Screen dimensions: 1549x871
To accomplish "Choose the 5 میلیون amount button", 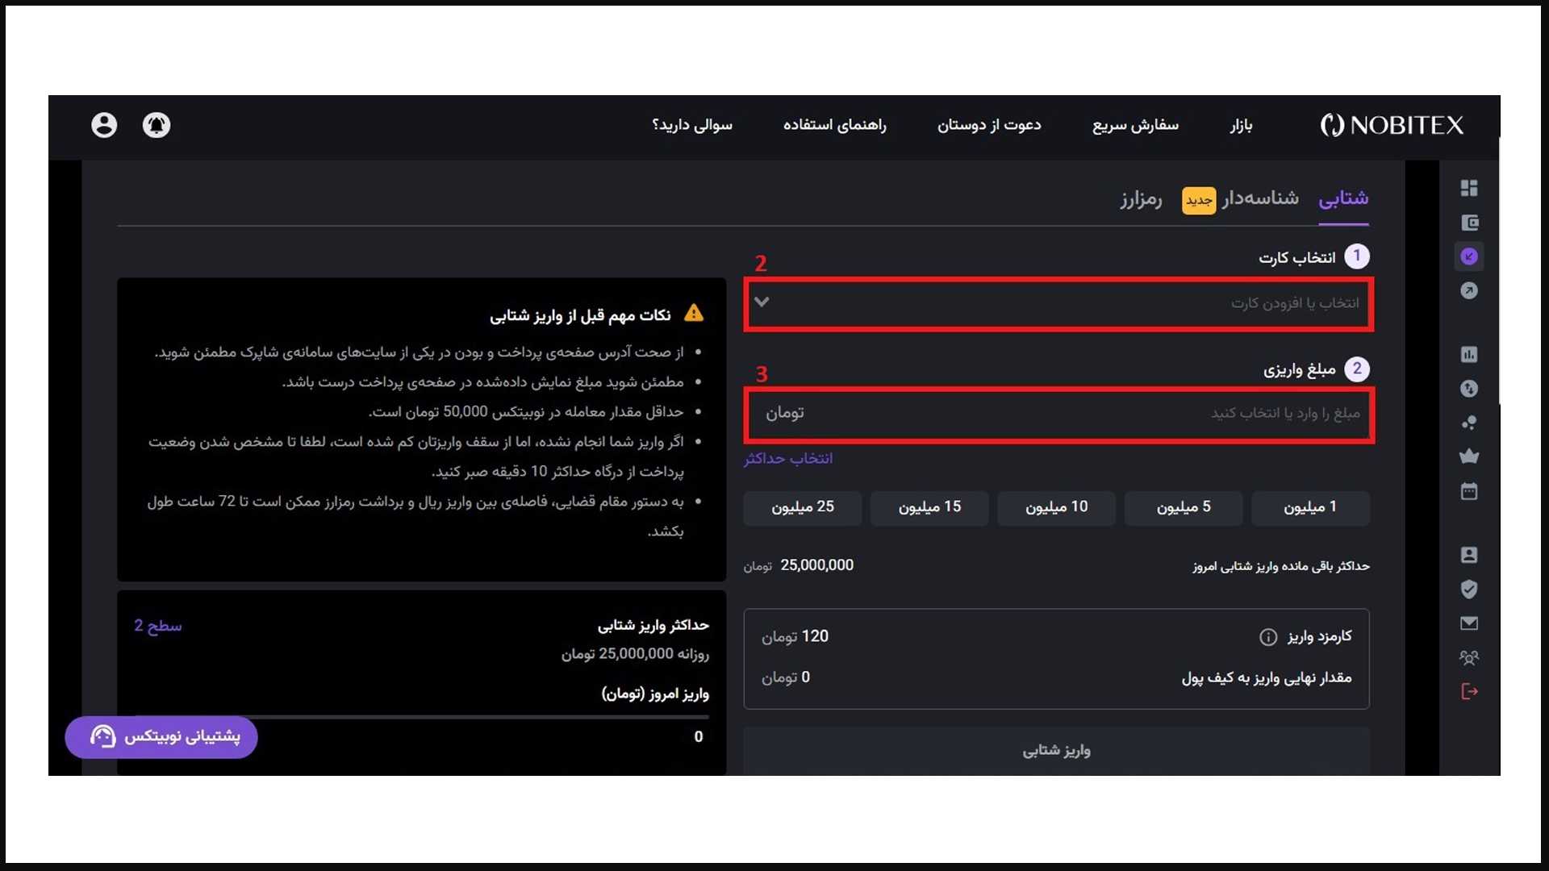I will tap(1184, 508).
